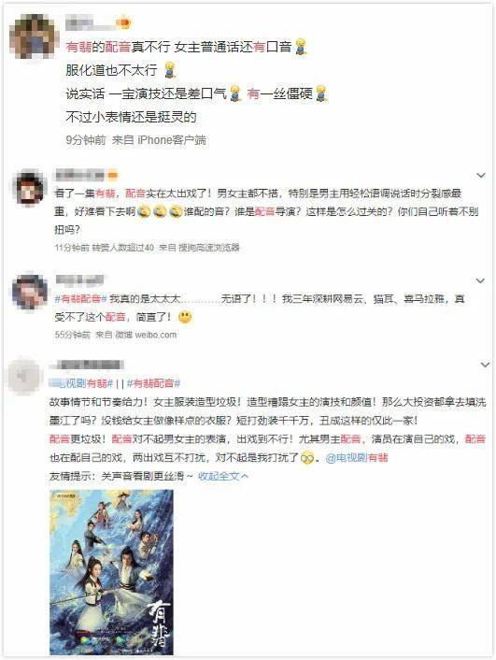This screenshot has height=660, width=496.
Task: Click the #有翡配音# tag in fourth post
Action: pos(153,383)
